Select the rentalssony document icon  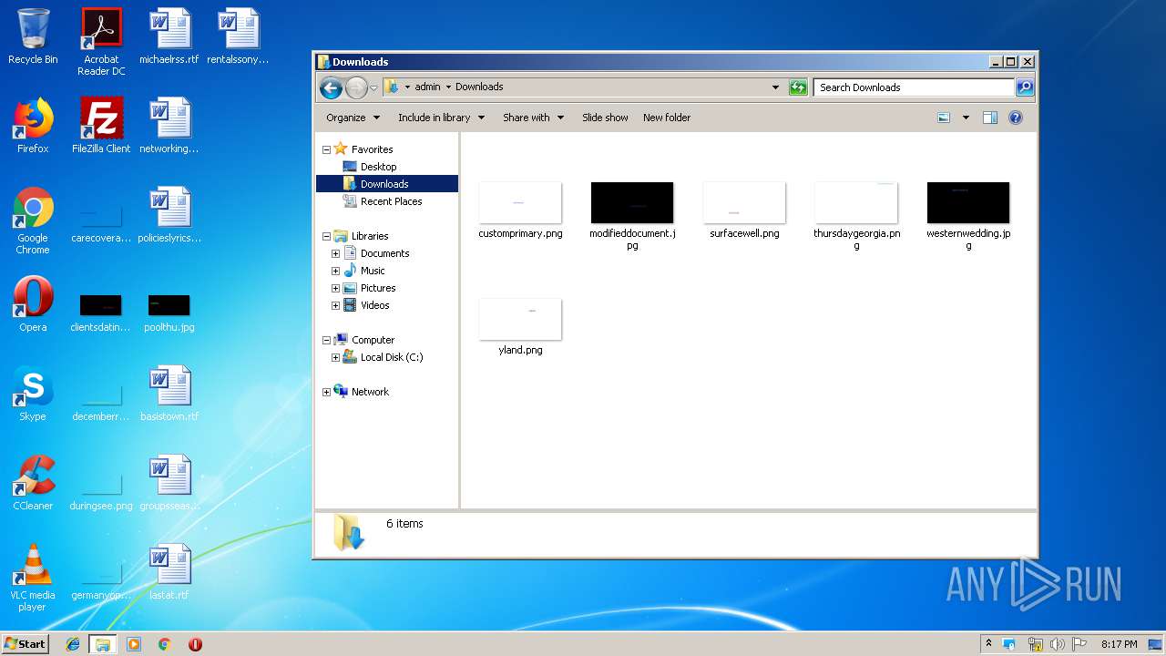click(x=238, y=36)
